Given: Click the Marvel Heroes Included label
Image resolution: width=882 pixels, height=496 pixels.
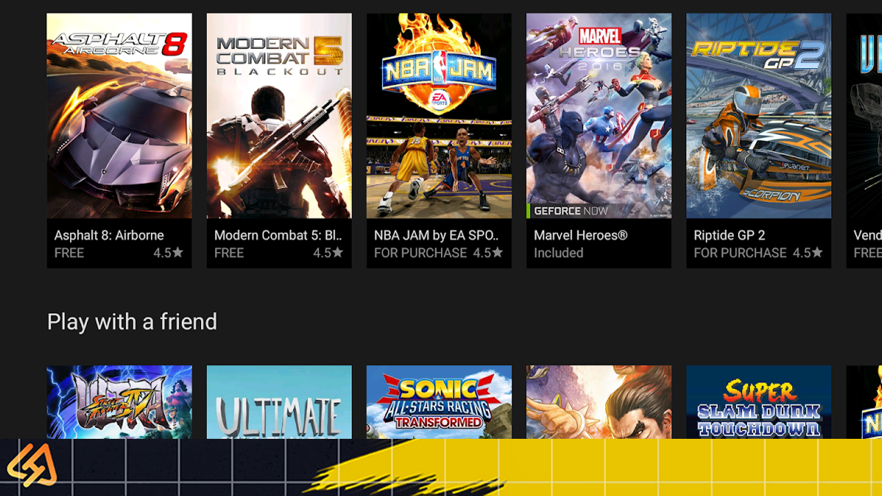Looking at the screenshot, I should (558, 253).
